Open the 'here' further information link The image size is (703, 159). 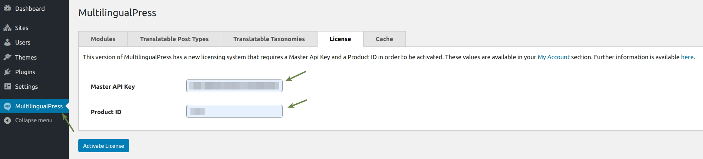click(x=687, y=57)
